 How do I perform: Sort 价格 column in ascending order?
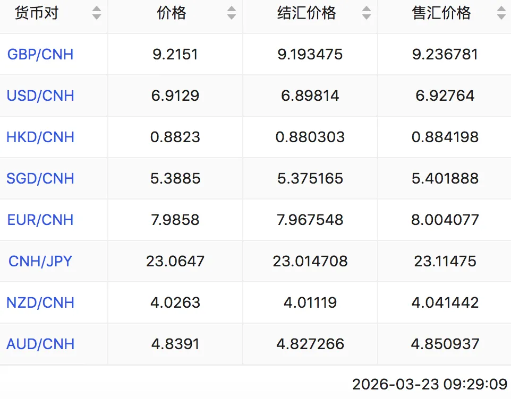pyautogui.click(x=232, y=10)
